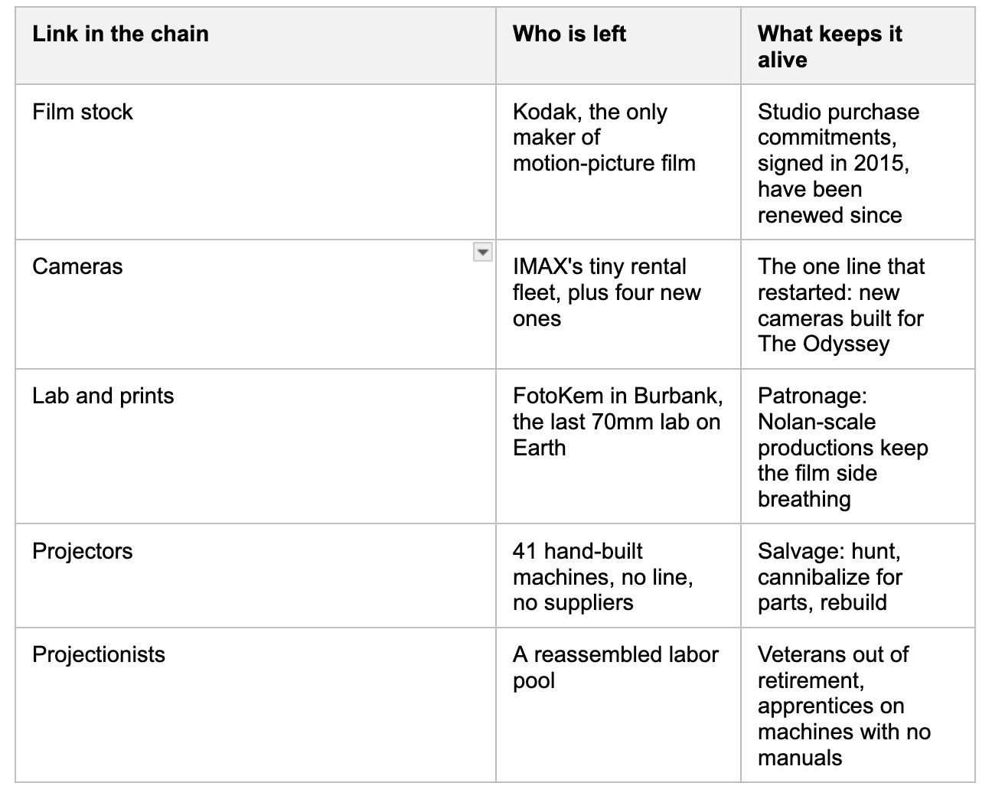Click the 'Lab and prints' cell
This screenshot has width=992, height=799.
pyautogui.click(x=256, y=447)
